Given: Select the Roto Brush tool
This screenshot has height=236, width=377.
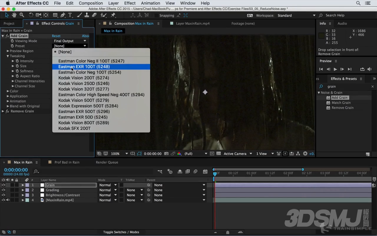Looking at the screenshot, I should coord(103,15).
